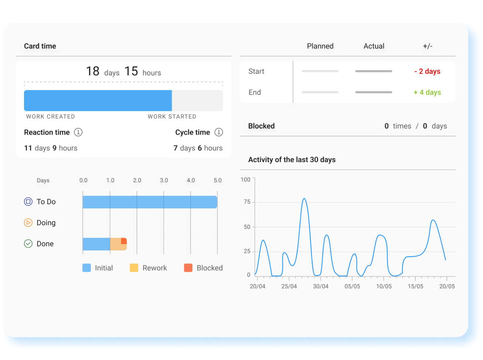Image resolution: width=483 pixels, height=360 pixels.
Task: Click the highest peak in activity chart
Action: pos(304,199)
